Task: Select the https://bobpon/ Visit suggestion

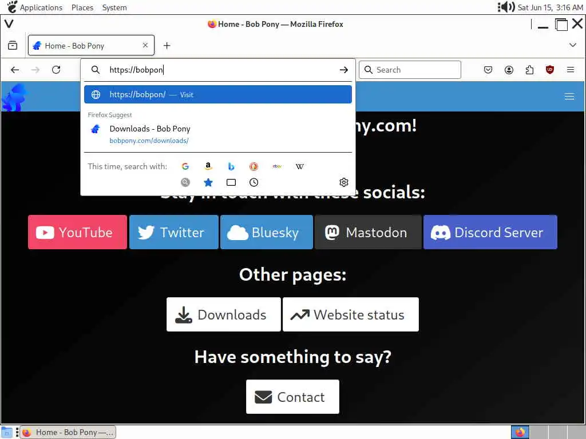Action: [x=218, y=94]
